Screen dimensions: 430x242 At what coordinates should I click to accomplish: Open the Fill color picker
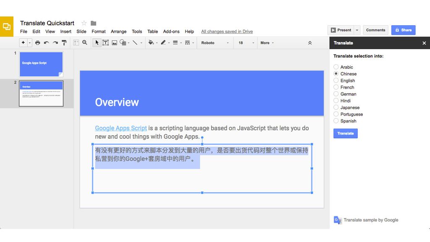point(150,42)
